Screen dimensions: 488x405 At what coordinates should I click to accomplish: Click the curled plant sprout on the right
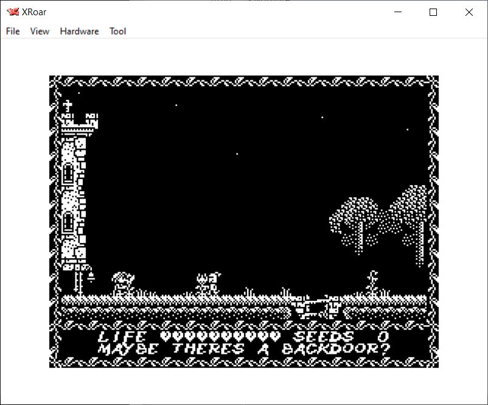pos(372,282)
